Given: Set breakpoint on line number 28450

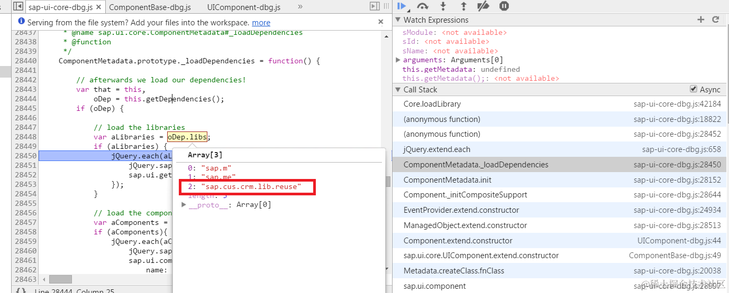Looking at the screenshot, I should coord(26,156).
